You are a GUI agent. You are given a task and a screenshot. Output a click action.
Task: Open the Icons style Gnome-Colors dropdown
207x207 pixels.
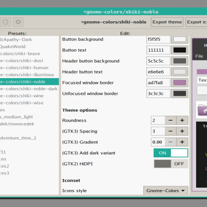166,190
